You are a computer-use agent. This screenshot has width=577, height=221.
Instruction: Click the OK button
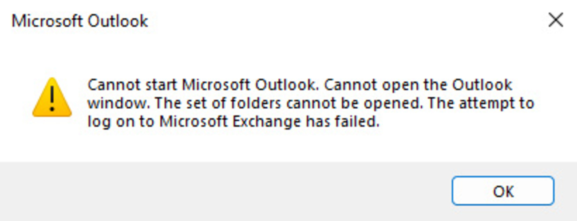(x=503, y=191)
